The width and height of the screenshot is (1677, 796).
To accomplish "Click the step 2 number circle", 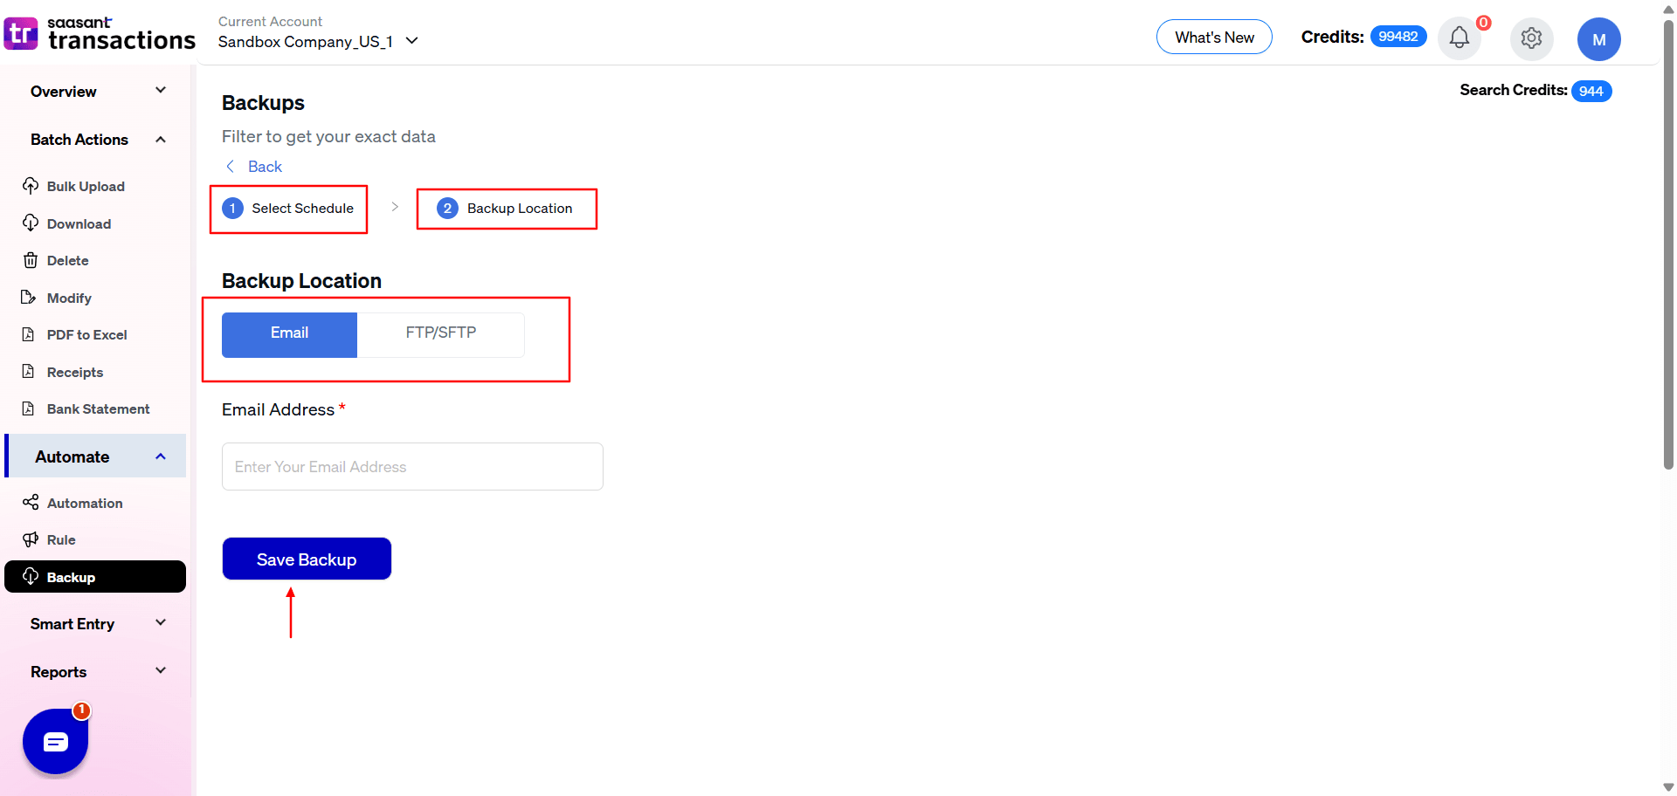I will click(x=447, y=208).
